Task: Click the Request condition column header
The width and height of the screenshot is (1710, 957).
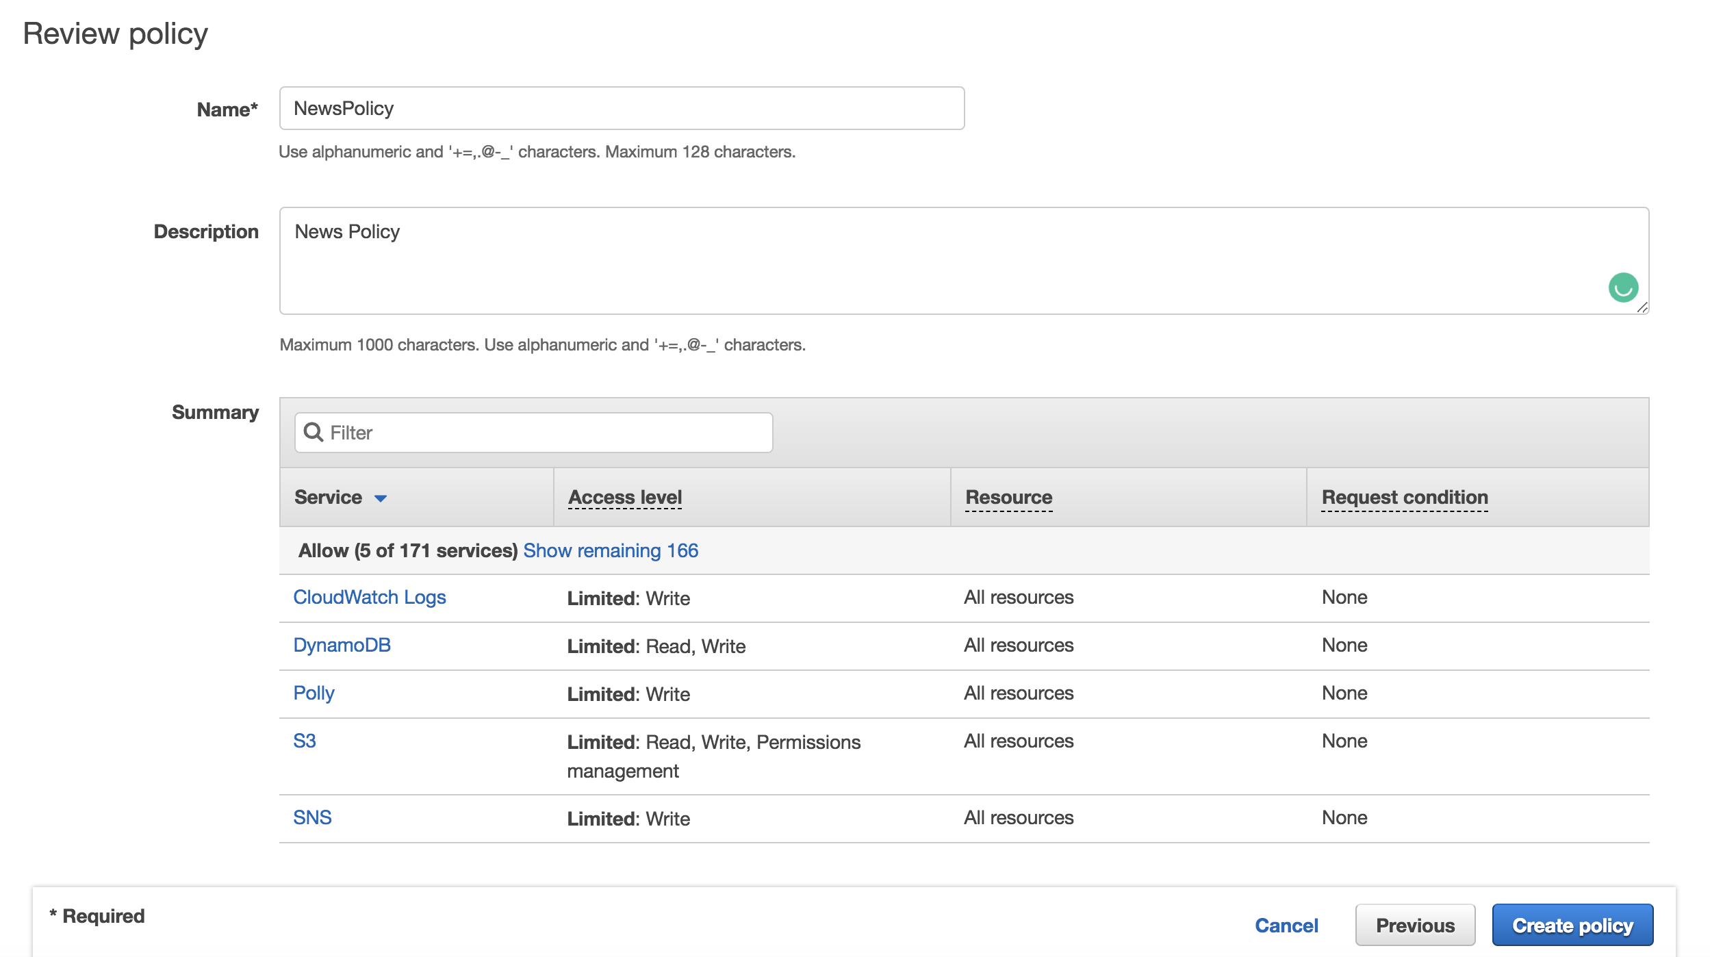Action: (1405, 498)
